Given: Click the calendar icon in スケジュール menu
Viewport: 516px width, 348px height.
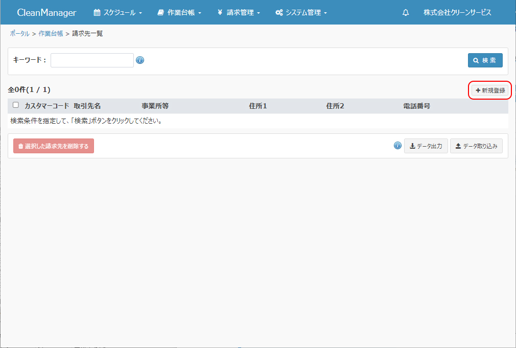Looking at the screenshot, I should [97, 13].
